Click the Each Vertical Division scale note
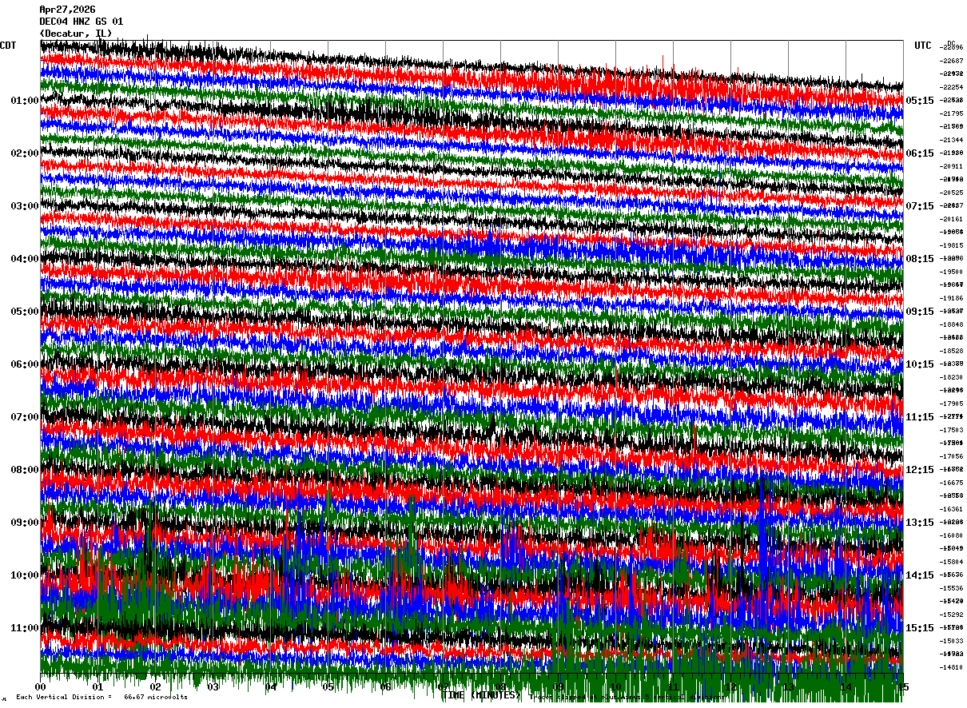 pyautogui.click(x=101, y=698)
